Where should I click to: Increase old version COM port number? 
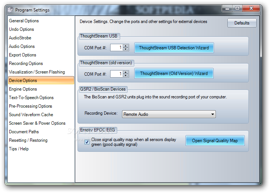[126, 72]
